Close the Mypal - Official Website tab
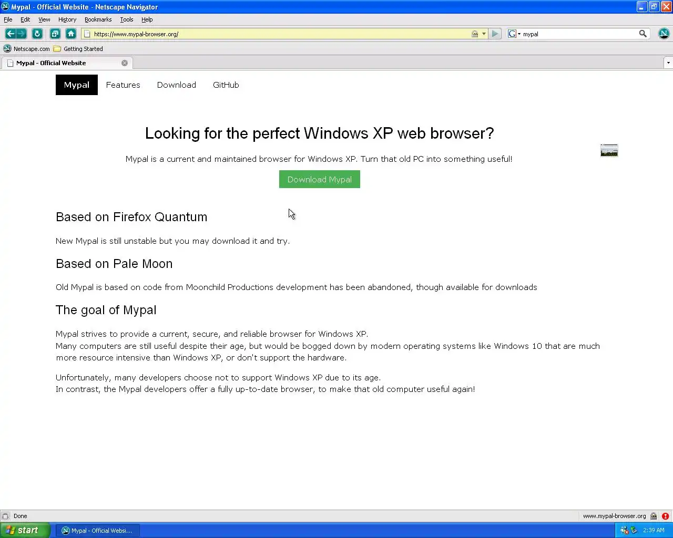The image size is (673, 538). click(125, 63)
